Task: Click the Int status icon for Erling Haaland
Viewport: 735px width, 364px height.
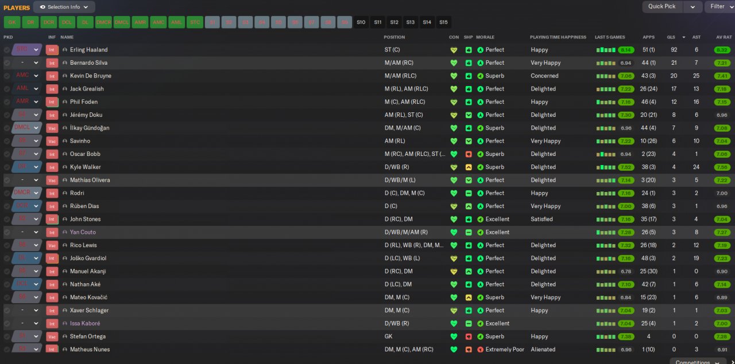Action: (x=52, y=50)
